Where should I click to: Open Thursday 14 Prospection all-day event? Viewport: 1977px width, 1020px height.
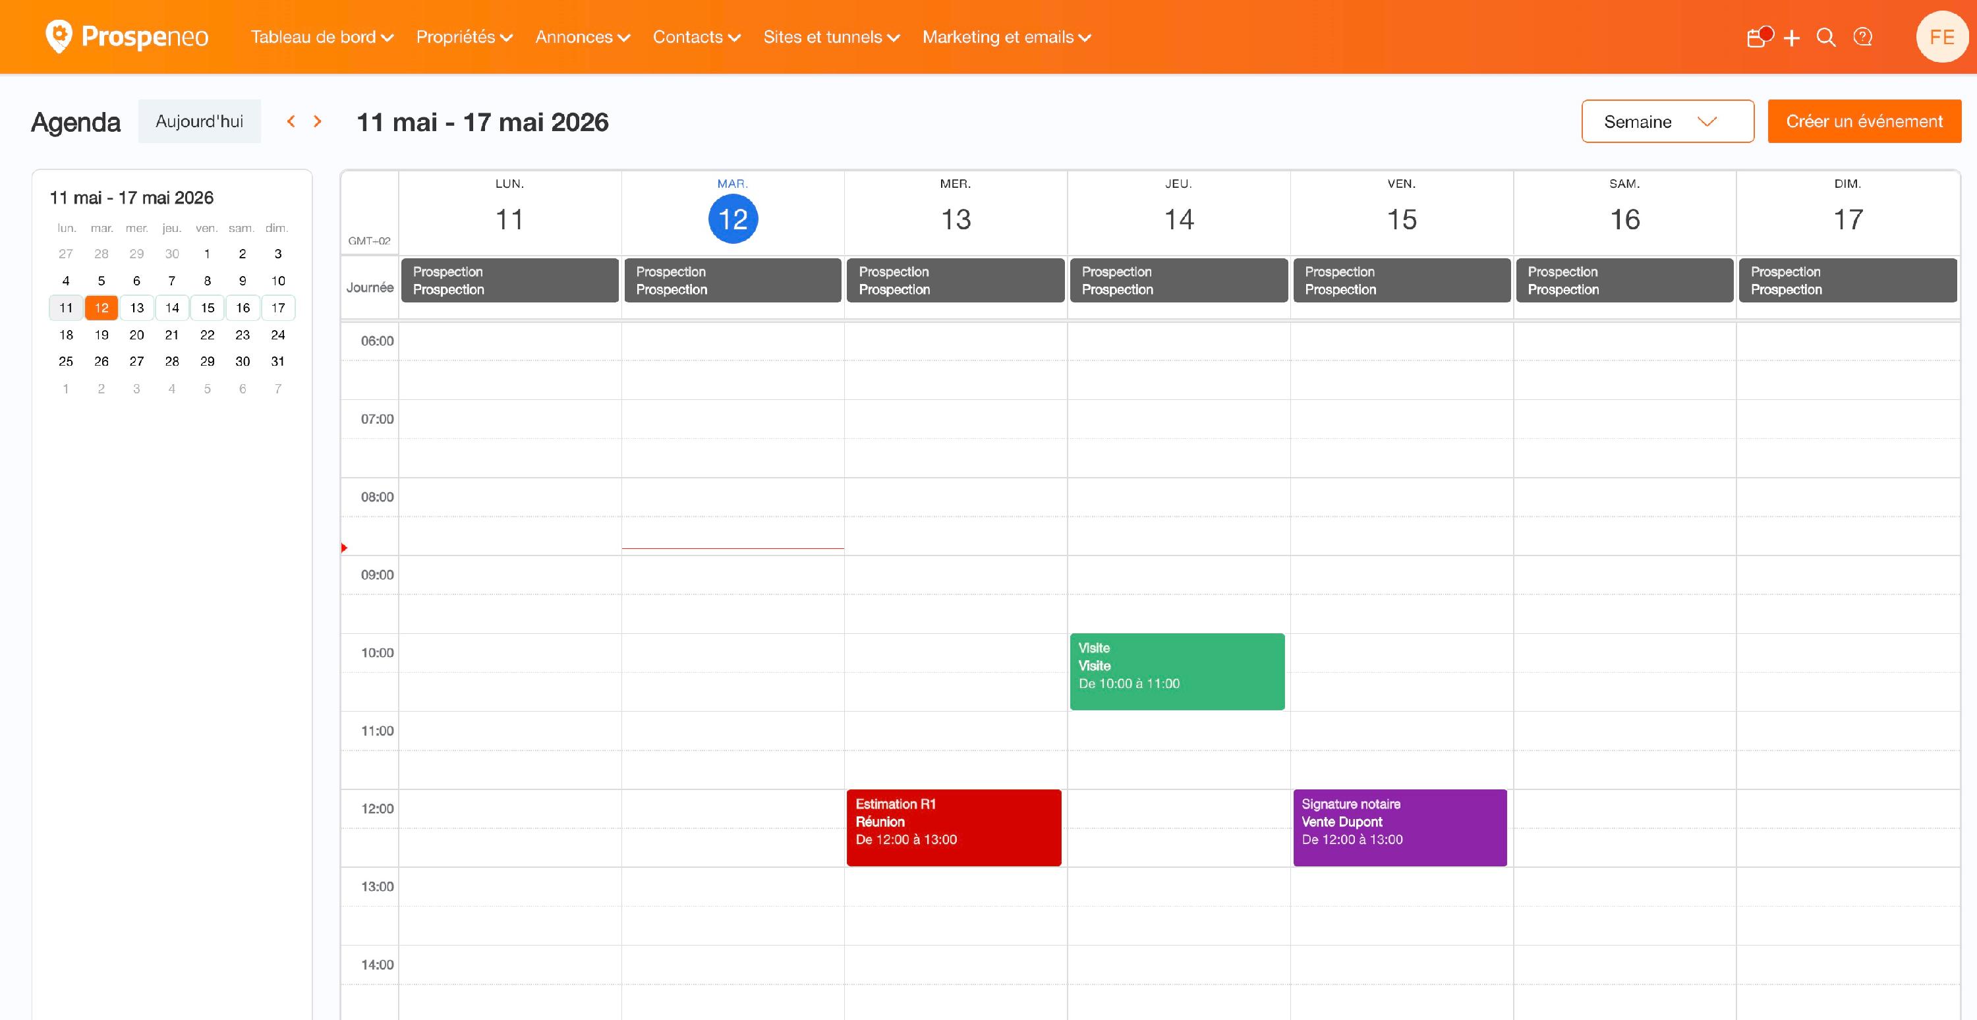click(x=1179, y=280)
